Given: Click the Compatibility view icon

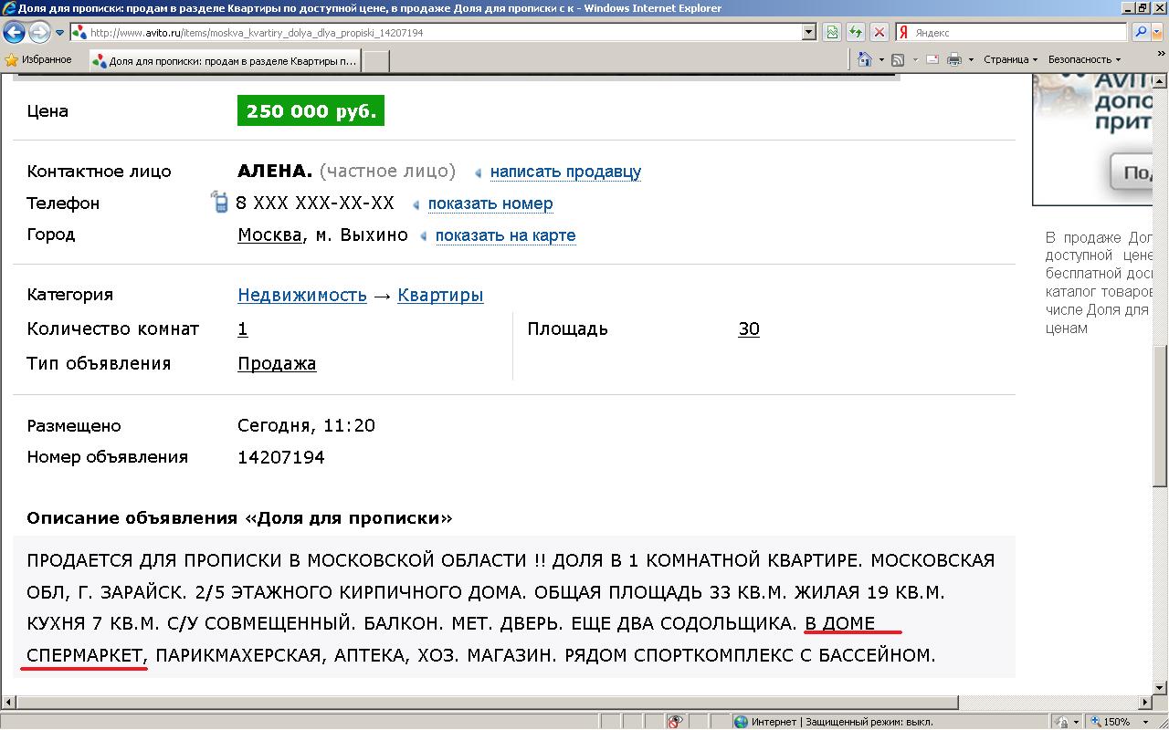Looking at the screenshot, I should [832, 33].
